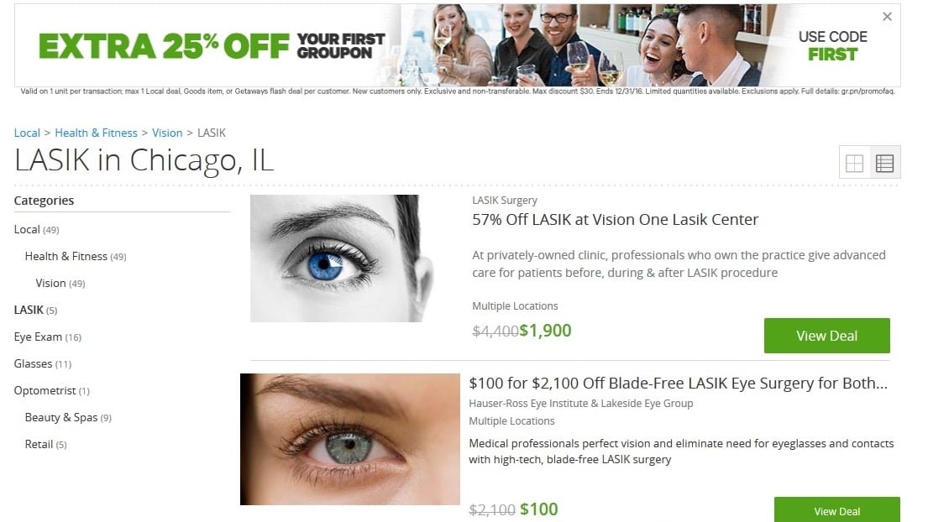This screenshot has width=928, height=522.
Task: Close the promo banner with X
Action: (887, 17)
